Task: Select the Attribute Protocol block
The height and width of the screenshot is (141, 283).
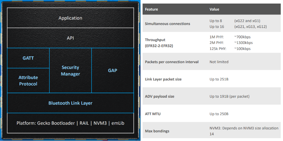Action: point(28,81)
